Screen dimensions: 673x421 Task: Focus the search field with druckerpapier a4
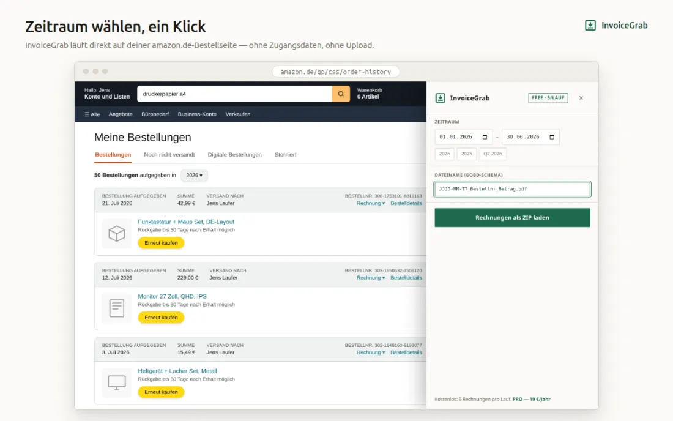(234, 94)
